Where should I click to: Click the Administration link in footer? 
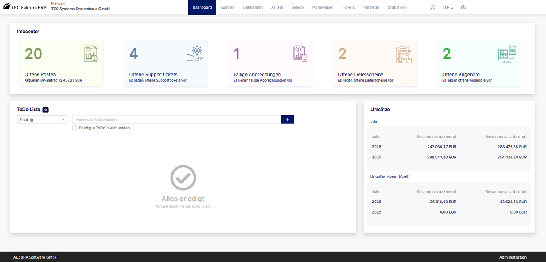[513, 257]
